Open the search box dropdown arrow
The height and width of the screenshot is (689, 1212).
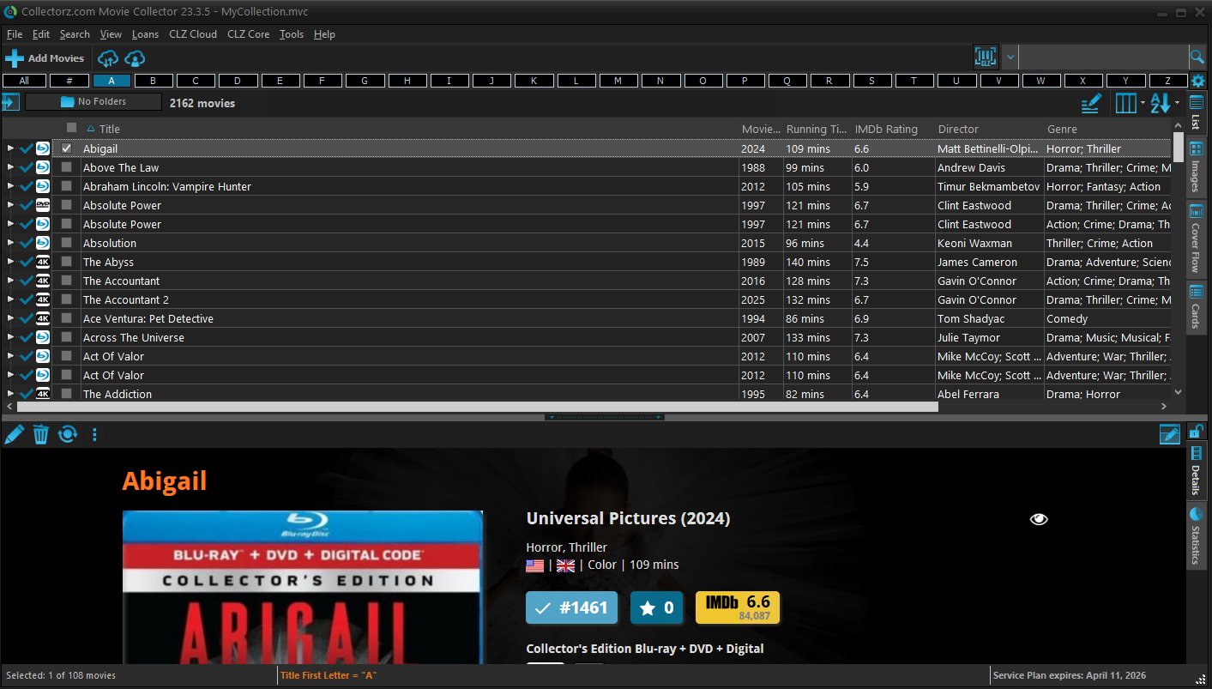tap(1010, 57)
